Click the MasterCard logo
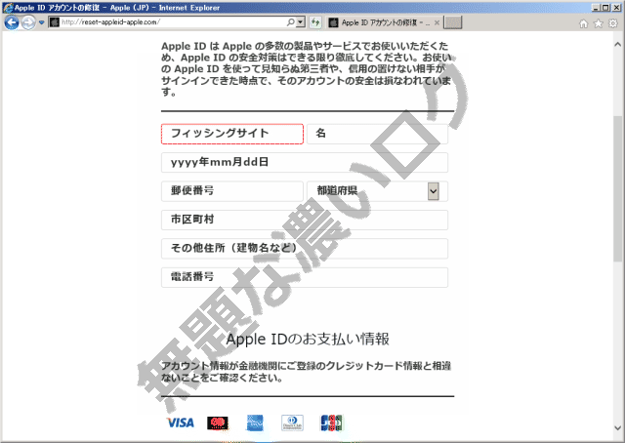Screen dimensions: 625x443 pyautogui.click(x=218, y=423)
